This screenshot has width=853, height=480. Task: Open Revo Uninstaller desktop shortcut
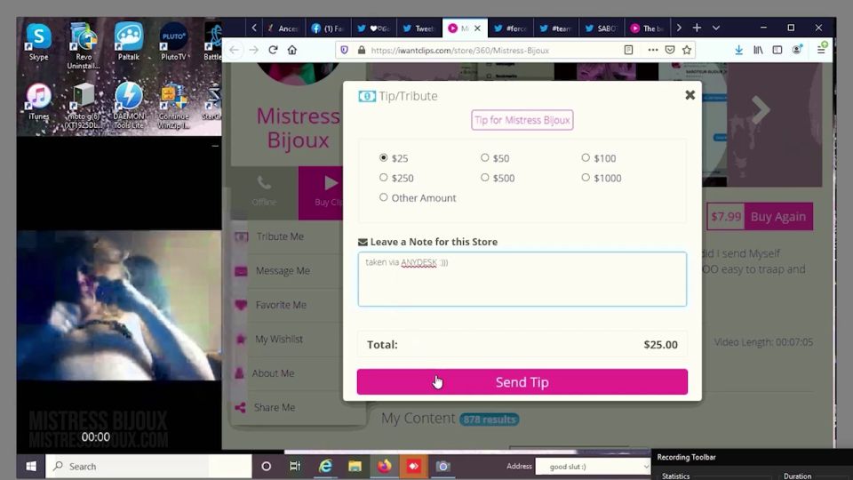[x=84, y=45]
